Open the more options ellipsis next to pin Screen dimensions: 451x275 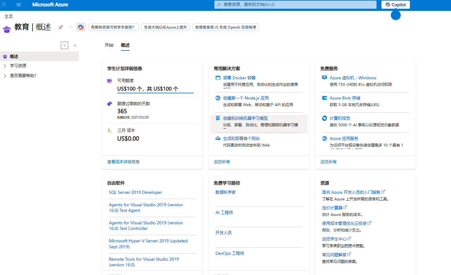click(x=71, y=27)
